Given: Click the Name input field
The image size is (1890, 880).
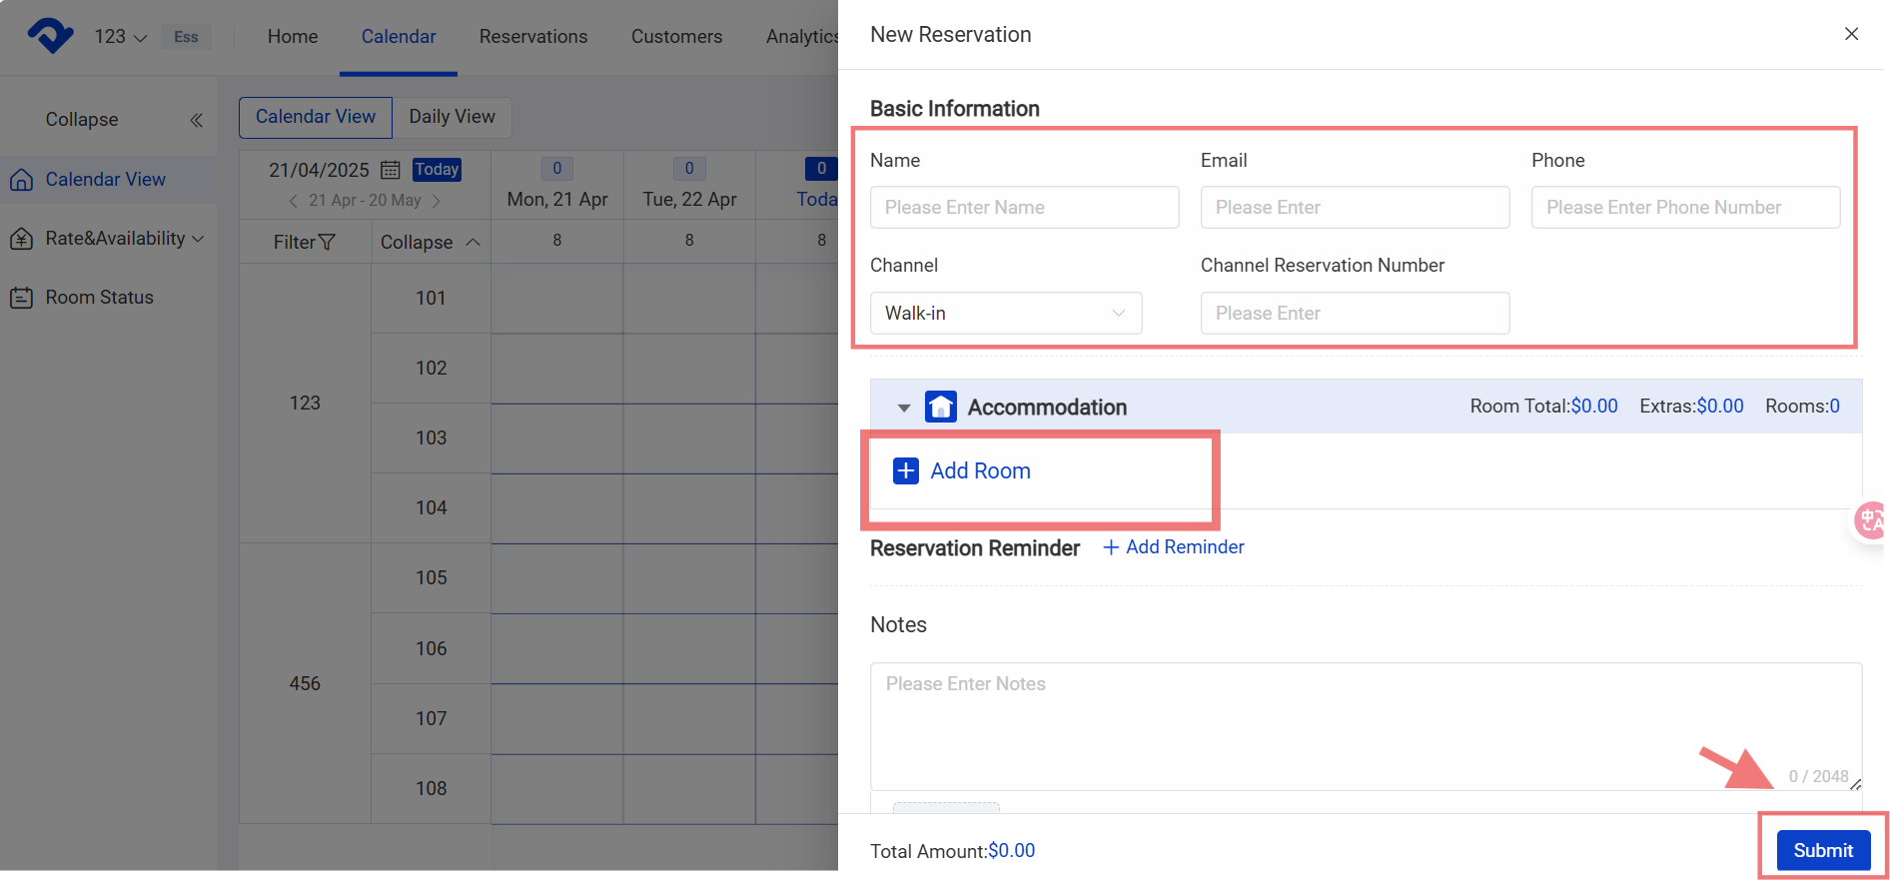Looking at the screenshot, I should pyautogui.click(x=1024, y=207).
